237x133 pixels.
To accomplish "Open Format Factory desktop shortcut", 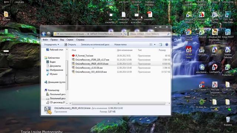I will (215, 17).
